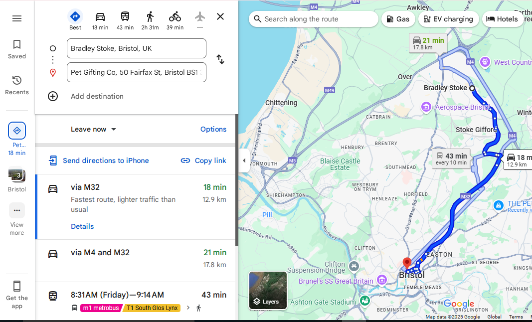Click the View more ellipsis button
Viewport: 532px width, 322px height.
click(x=17, y=210)
